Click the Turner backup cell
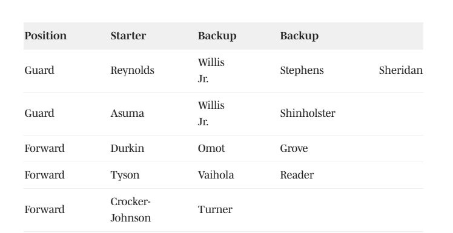Screen dimensions: 453x233 coord(215,209)
